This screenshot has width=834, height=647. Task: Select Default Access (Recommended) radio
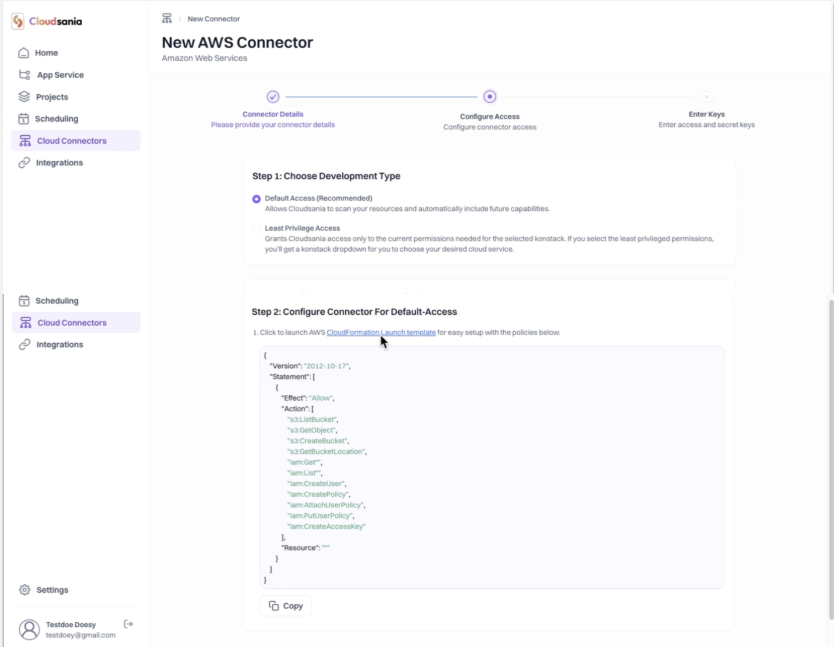[256, 199]
